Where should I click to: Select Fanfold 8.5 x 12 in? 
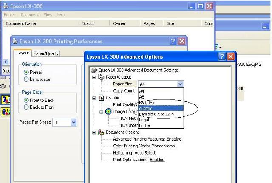coord(161,114)
